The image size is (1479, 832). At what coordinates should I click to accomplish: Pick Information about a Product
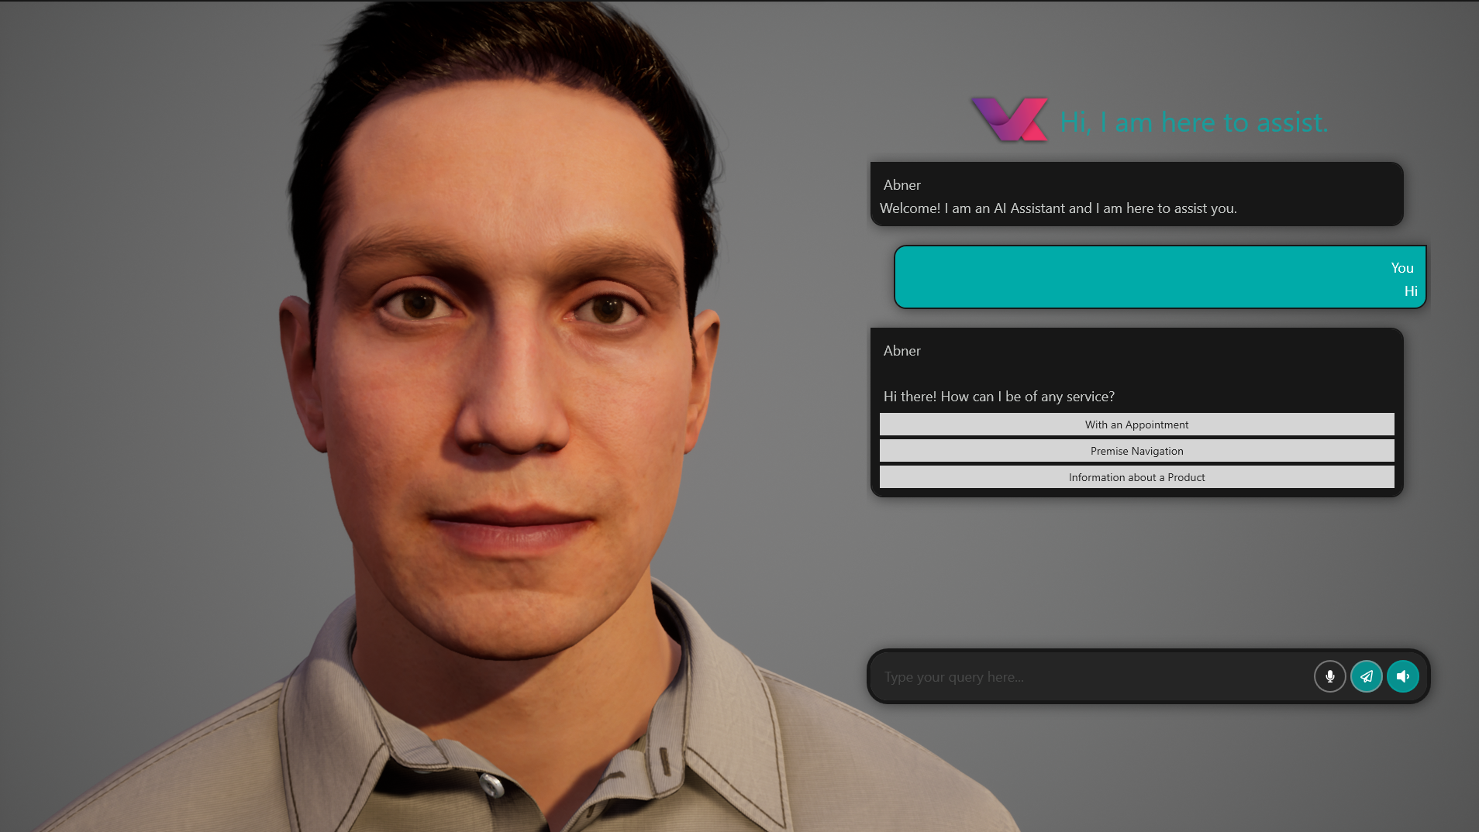coord(1136,476)
